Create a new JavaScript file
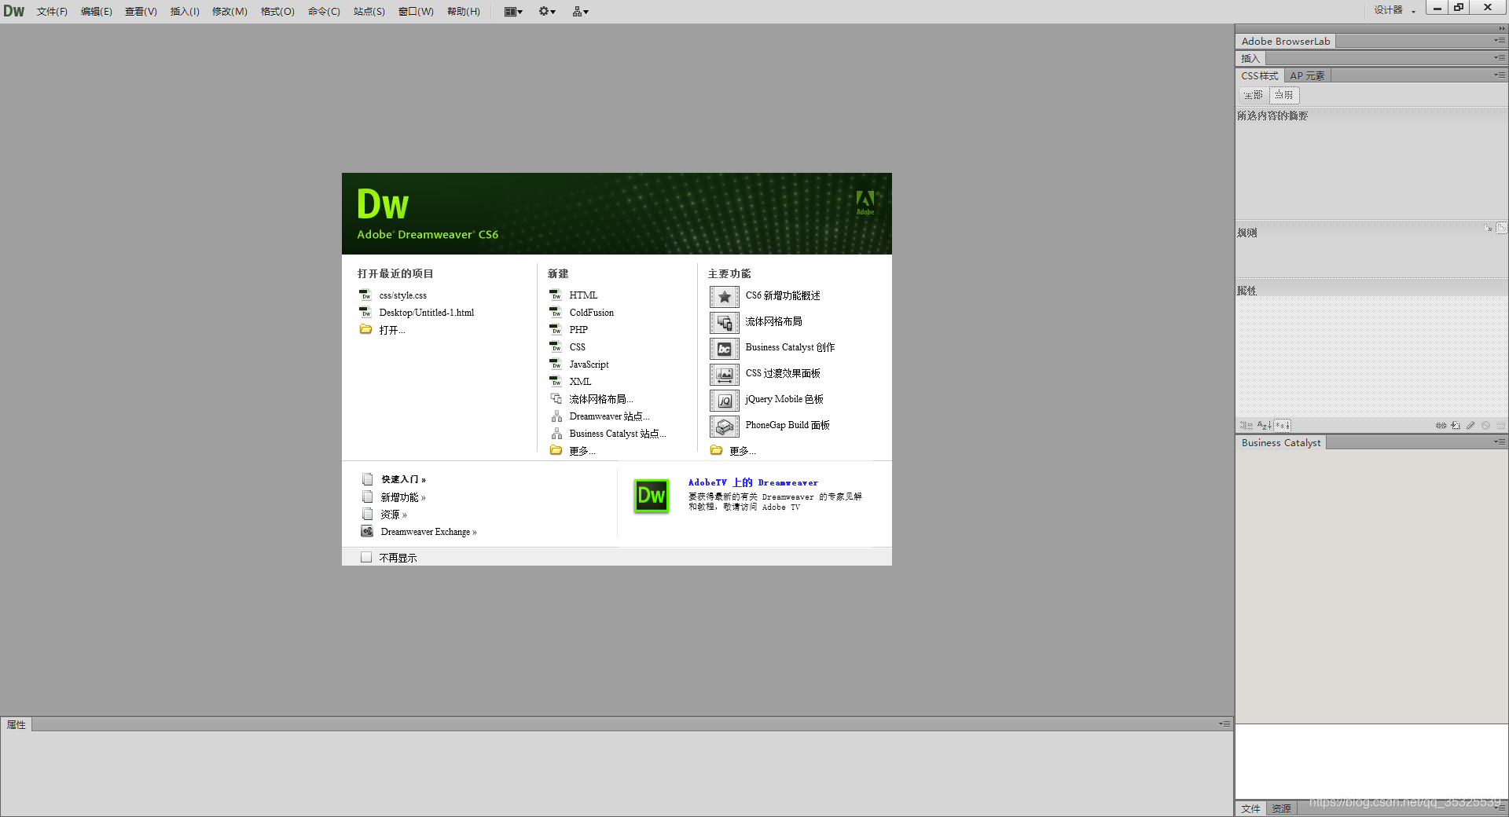 point(589,365)
